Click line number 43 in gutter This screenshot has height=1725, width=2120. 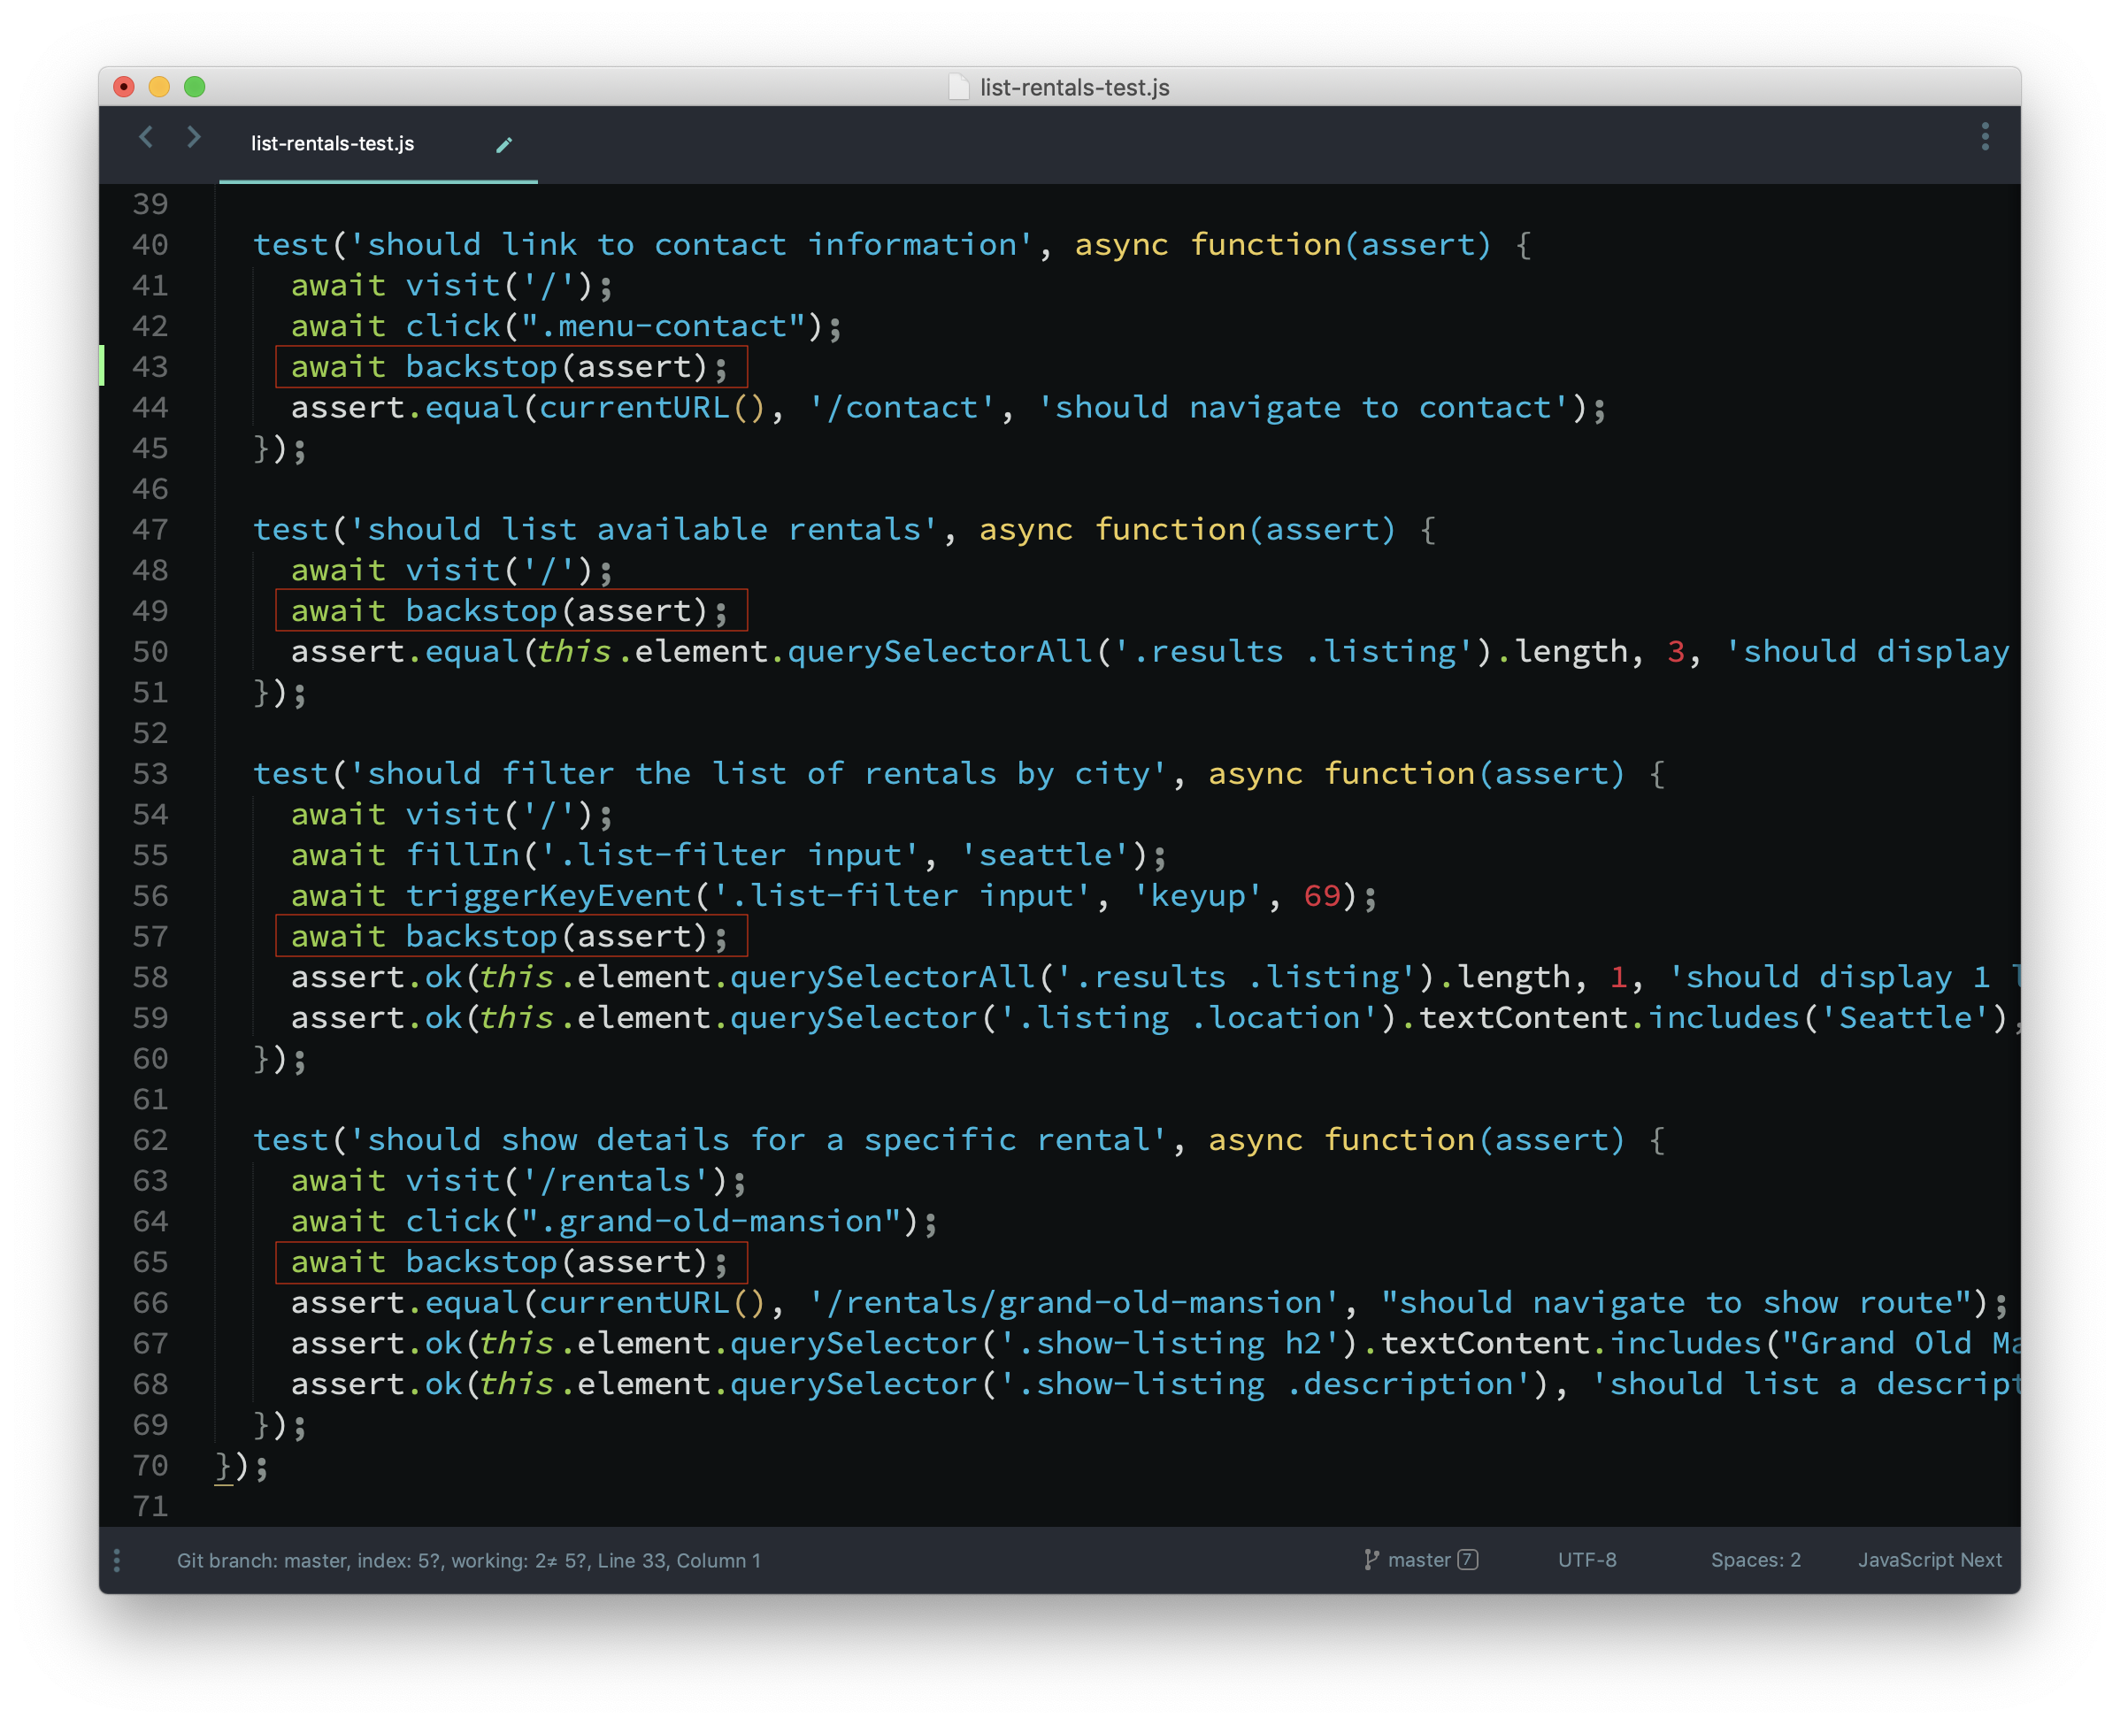click(150, 366)
